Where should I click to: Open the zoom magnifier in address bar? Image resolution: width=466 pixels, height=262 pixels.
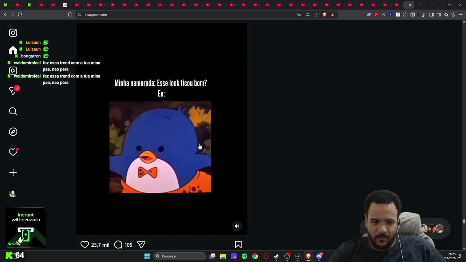(x=299, y=15)
